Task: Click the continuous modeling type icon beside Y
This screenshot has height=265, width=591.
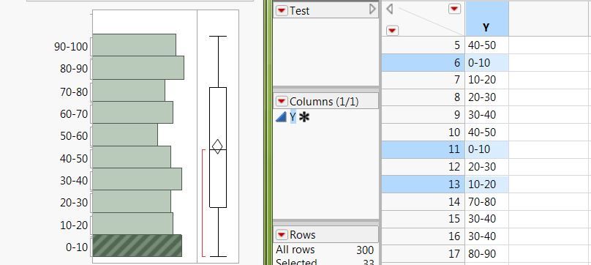Action: (x=281, y=117)
